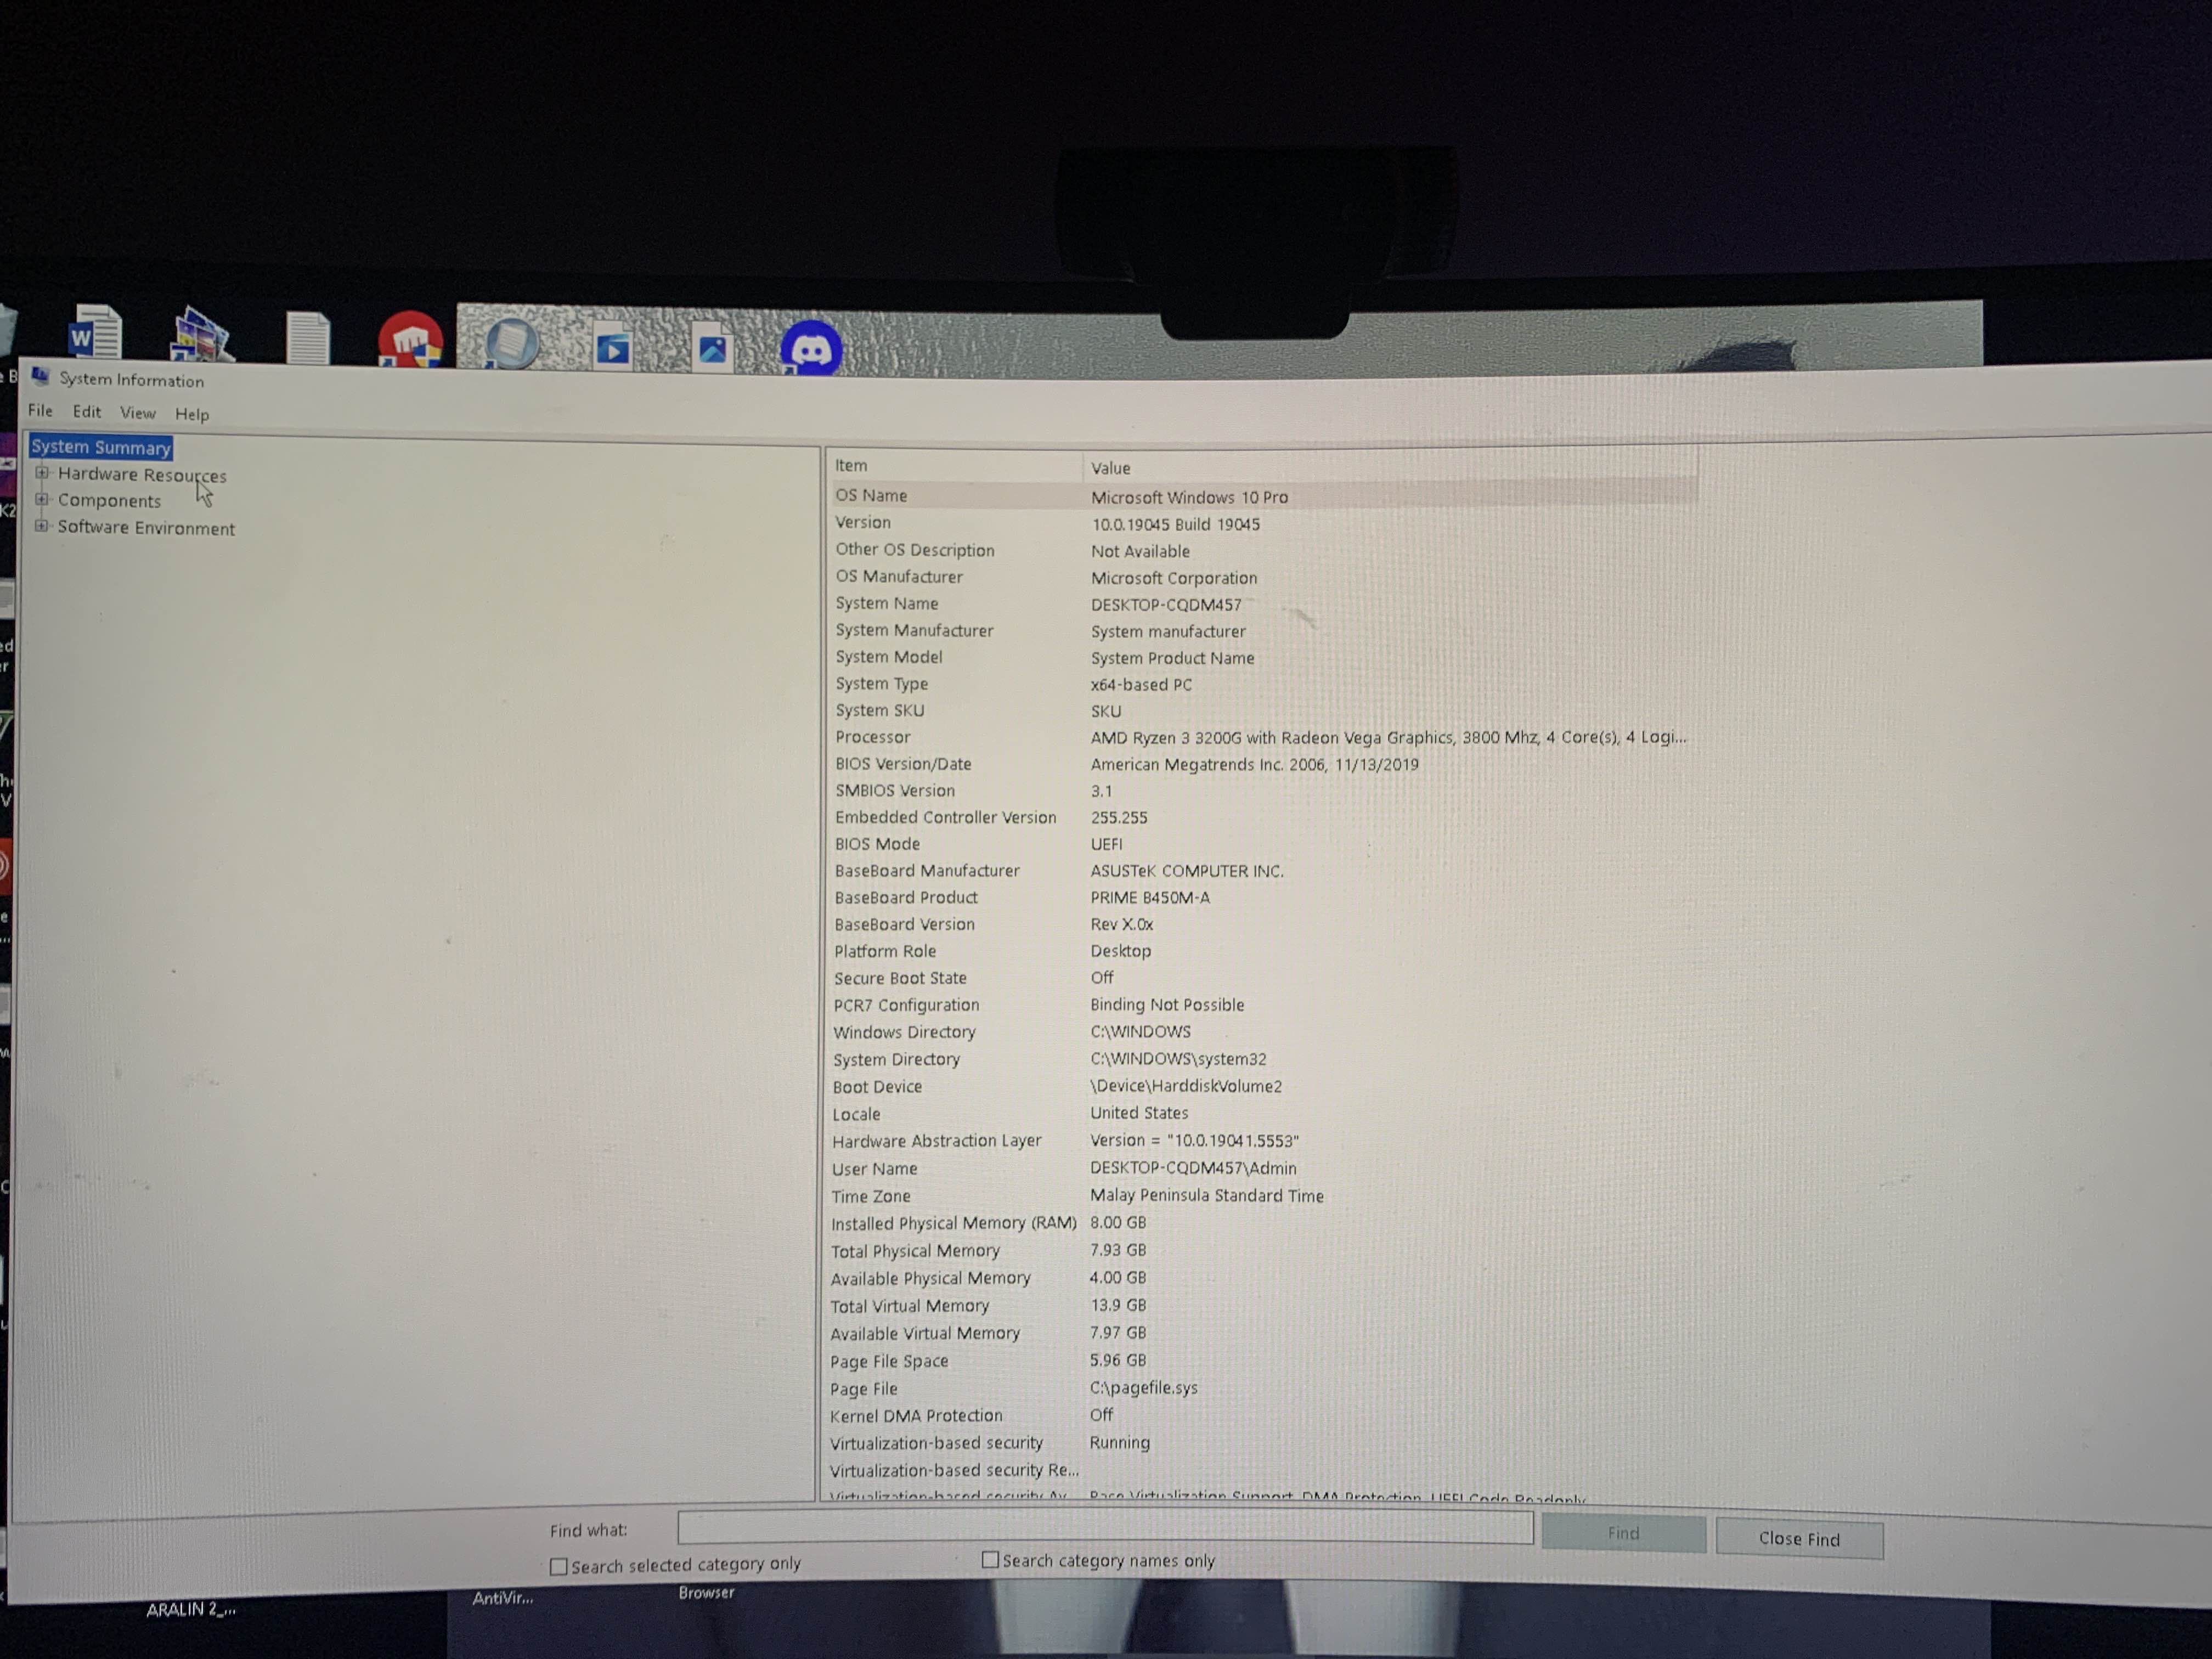Viewport: 2212px width, 1659px height.
Task: Open the File menu
Action: (40, 410)
